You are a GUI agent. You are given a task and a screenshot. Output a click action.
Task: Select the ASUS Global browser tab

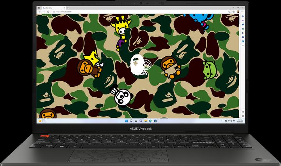pos(54,8)
